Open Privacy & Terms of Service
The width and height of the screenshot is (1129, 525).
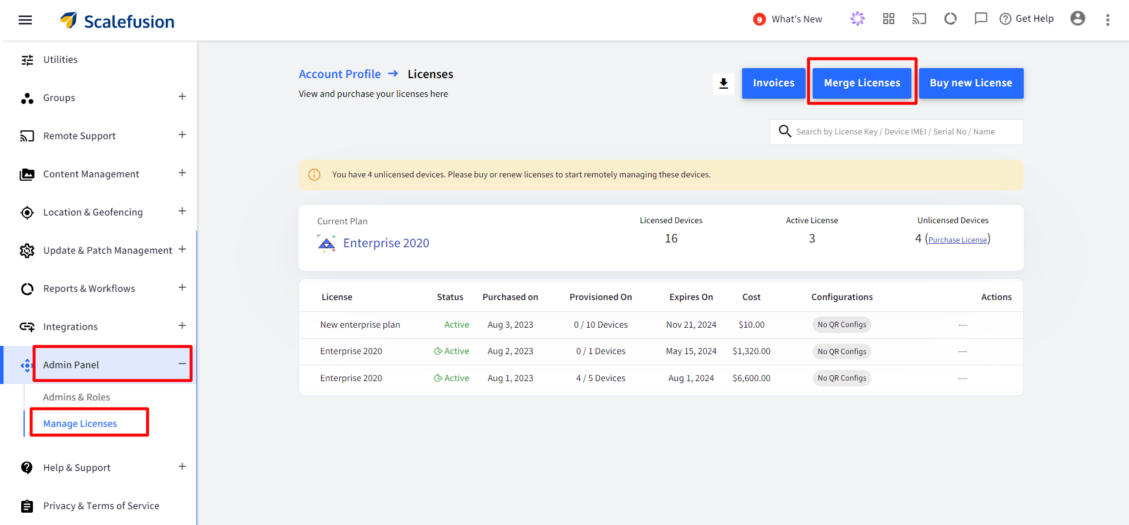coord(101,506)
